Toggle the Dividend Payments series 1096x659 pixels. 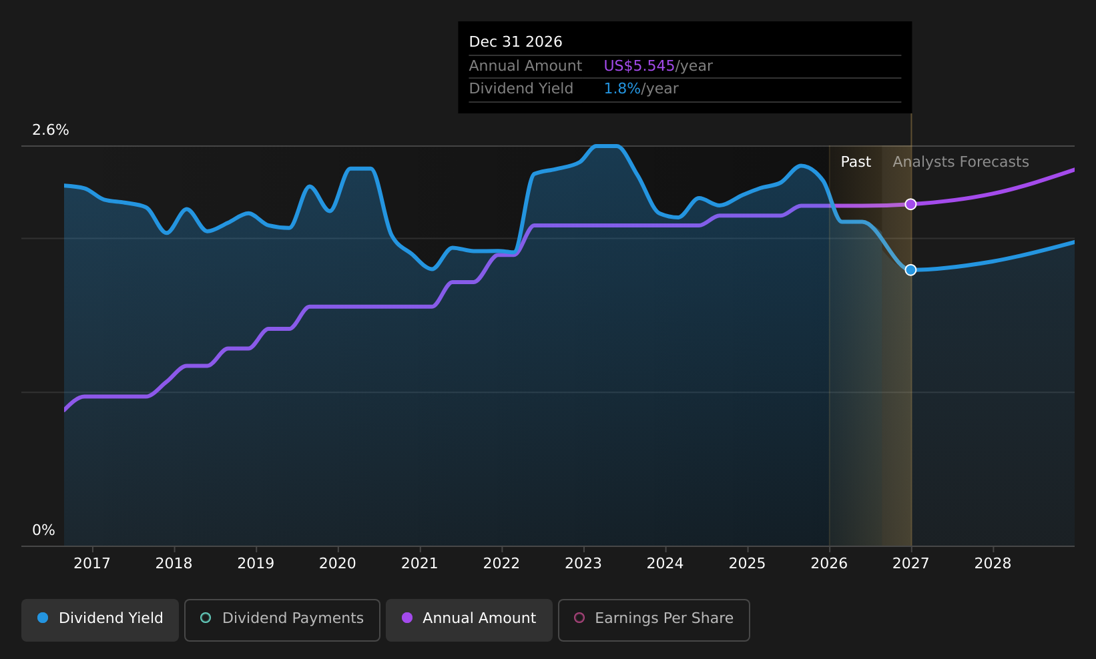tap(282, 620)
